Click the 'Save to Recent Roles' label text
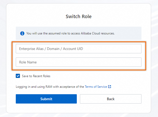Screen dimensions: 158x117 tap(36, 76)
